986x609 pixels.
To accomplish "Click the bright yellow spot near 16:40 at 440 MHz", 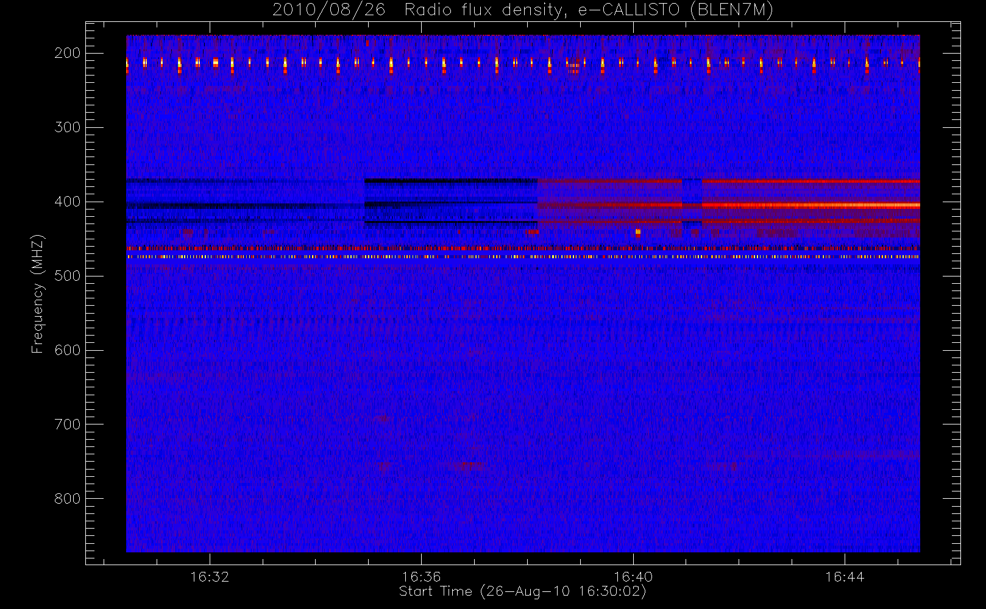I will click(638, 231).
